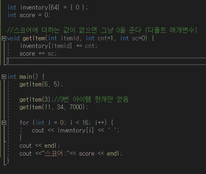The height and width of the screenshot is (174, 206).
Task: Click the "스코어:" string literal
Action: [56, 153]
